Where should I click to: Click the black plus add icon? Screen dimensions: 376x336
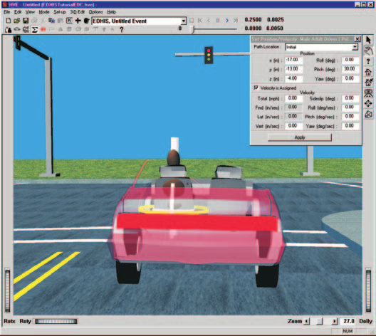tap(78, 21)
